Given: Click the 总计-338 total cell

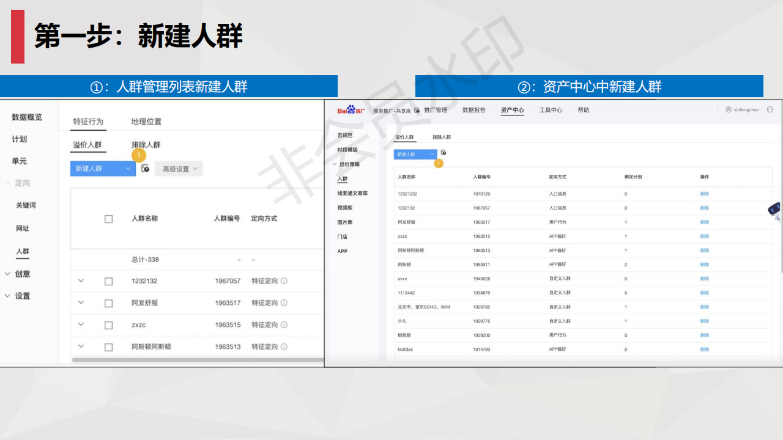Looking at the screenshot, I should [x=145, y=260].
